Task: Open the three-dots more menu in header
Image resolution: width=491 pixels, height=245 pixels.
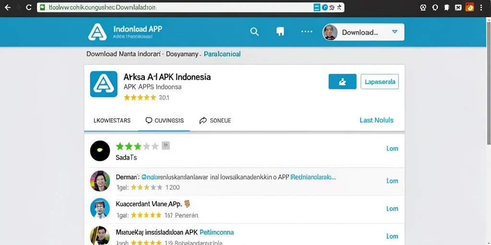Action: 306,32
